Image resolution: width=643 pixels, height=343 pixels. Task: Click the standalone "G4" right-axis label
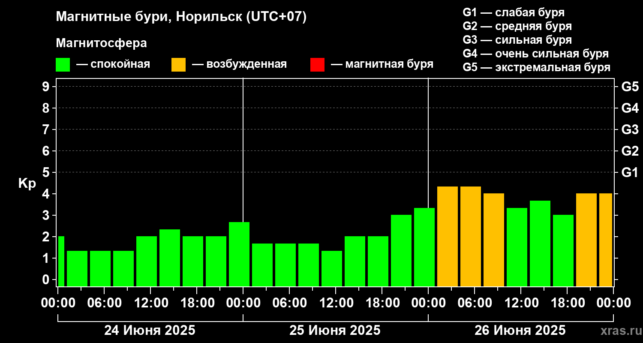(x=630, y=108)
